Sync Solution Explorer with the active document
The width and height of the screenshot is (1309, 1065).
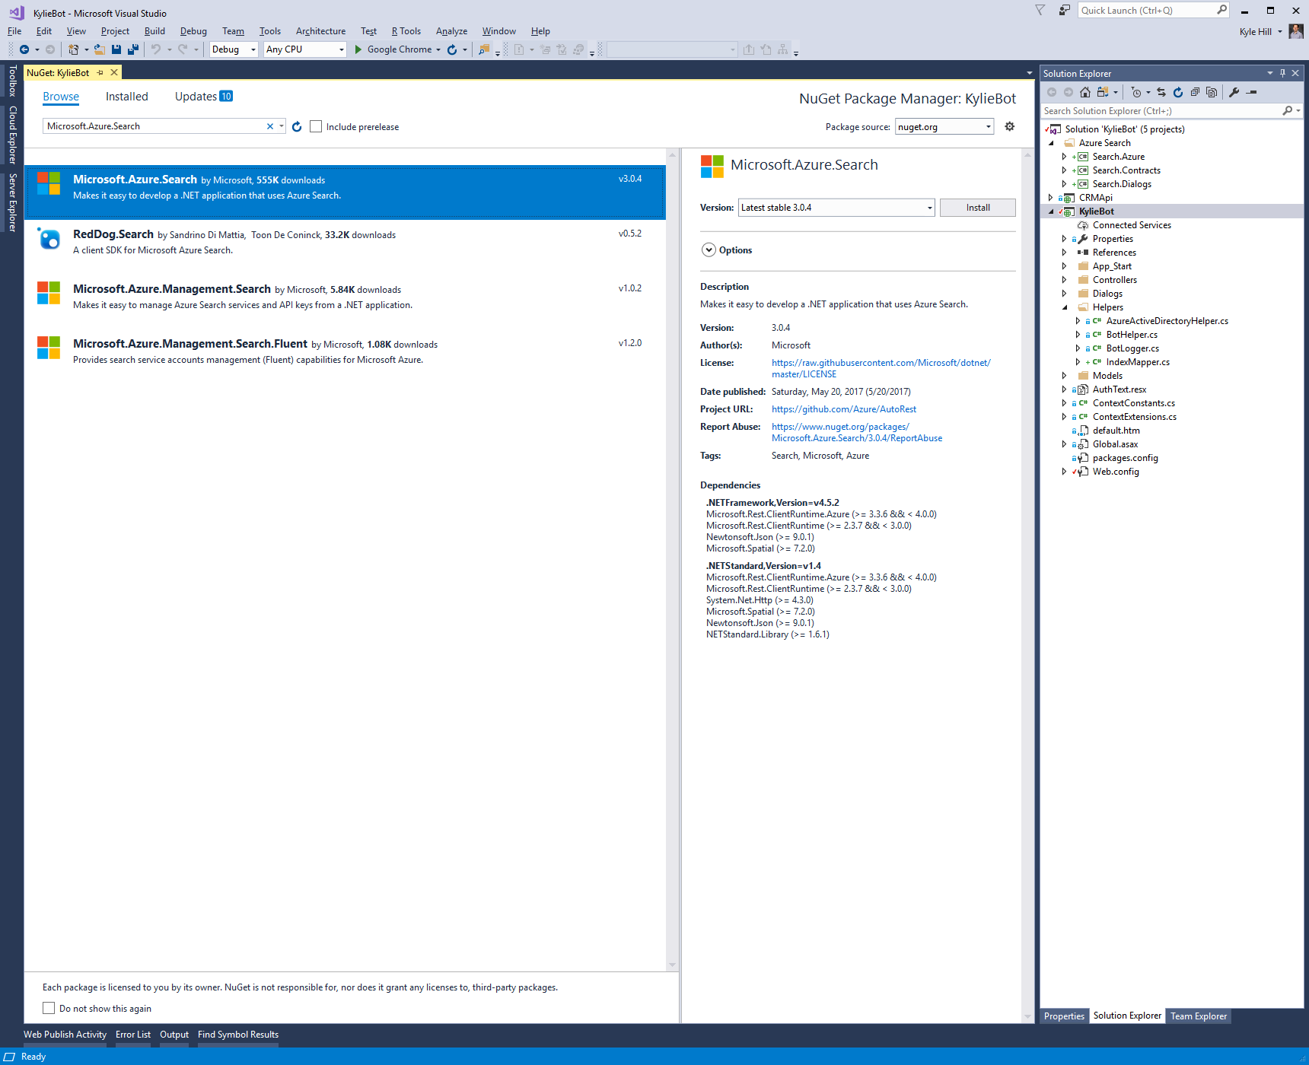click(1161, 92)
